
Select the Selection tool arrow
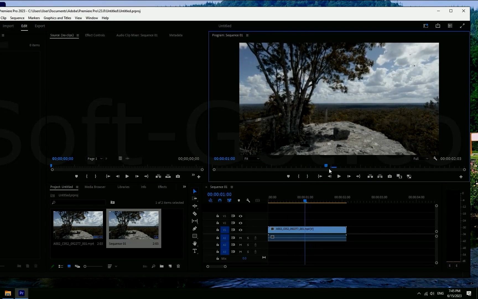coord(195,191)
